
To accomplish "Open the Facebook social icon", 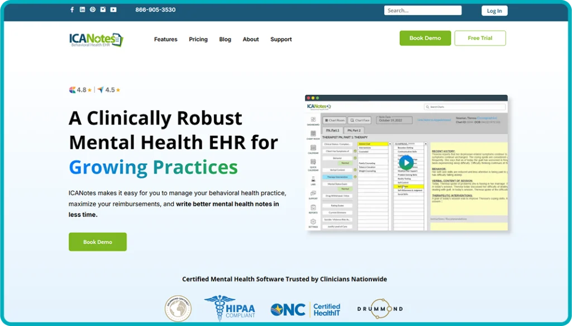I will point(72,10).
